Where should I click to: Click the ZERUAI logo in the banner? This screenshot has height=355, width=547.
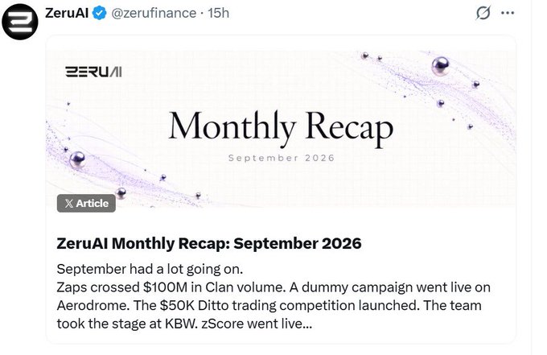tap(93, 72)
